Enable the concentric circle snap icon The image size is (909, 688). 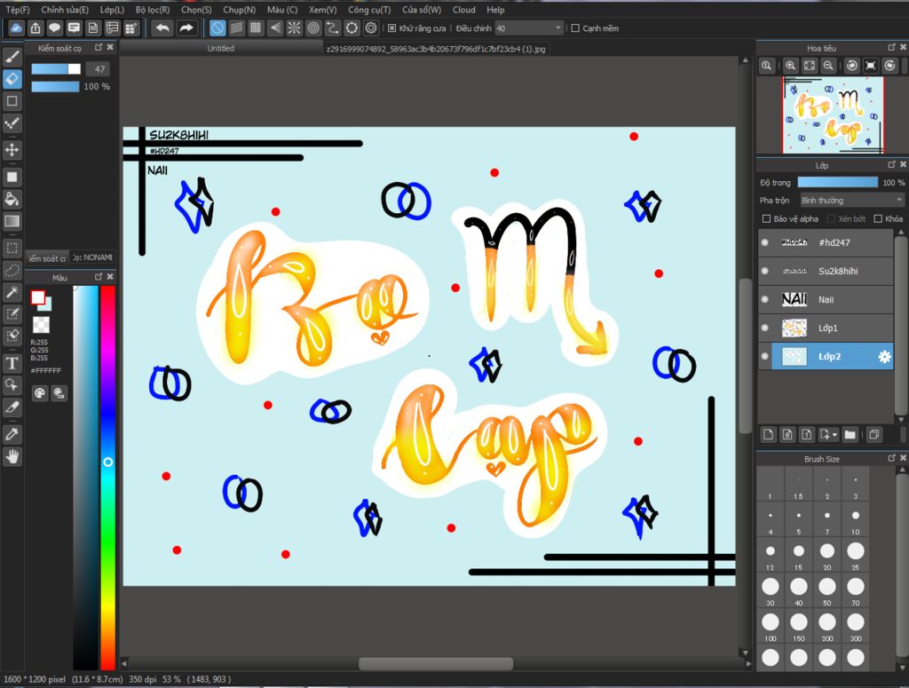(313, 28)
